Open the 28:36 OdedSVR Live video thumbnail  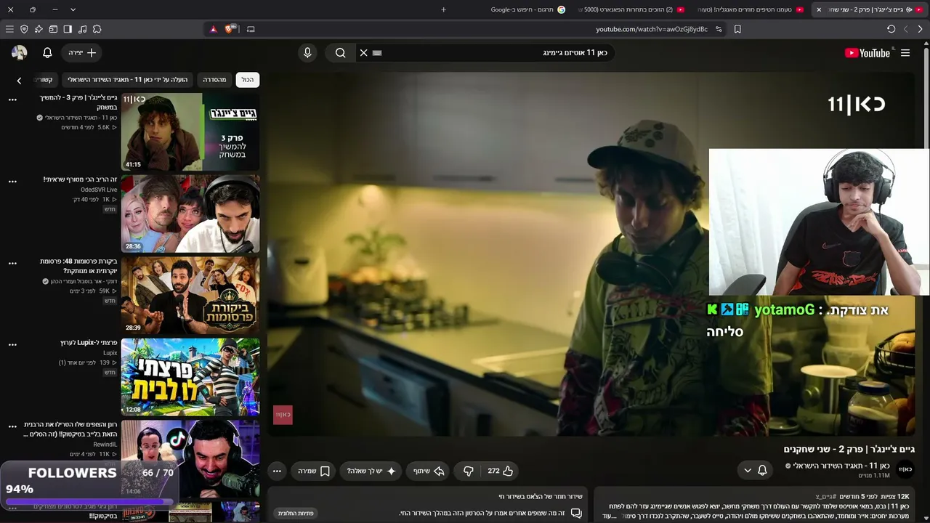pyautogui.click(x=190, y=214)
